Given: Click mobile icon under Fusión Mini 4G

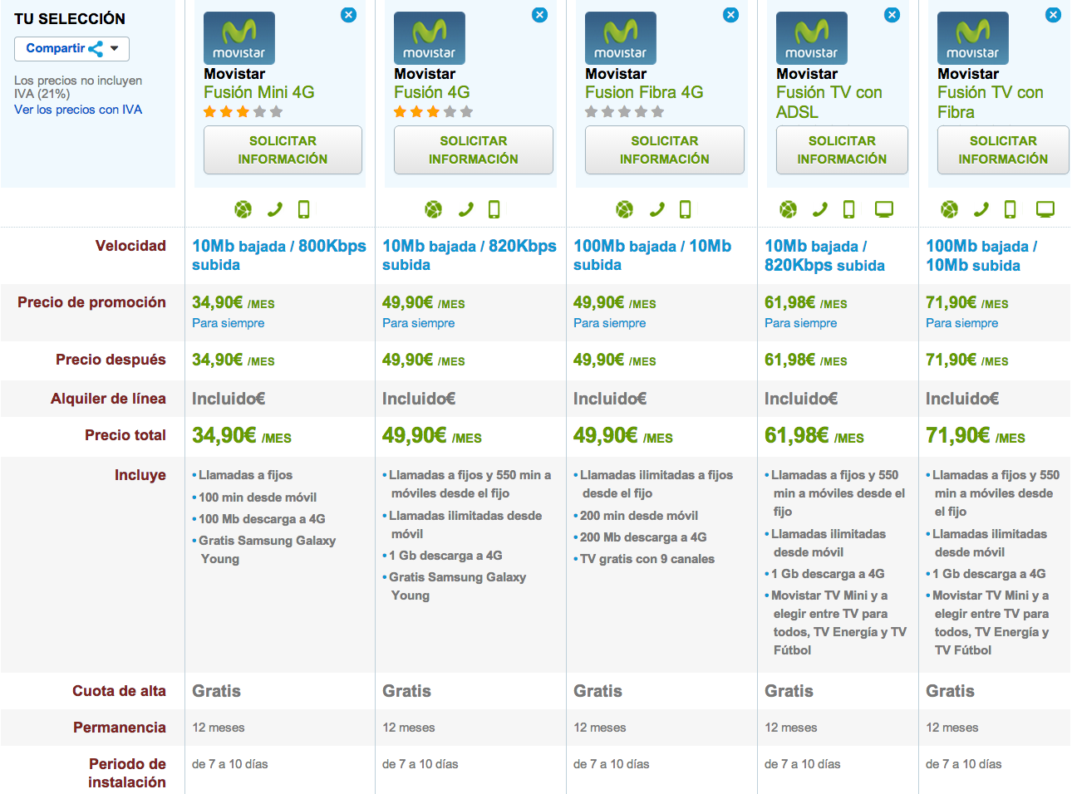Looking at the screenshot, I should click(x=304, y=209).
